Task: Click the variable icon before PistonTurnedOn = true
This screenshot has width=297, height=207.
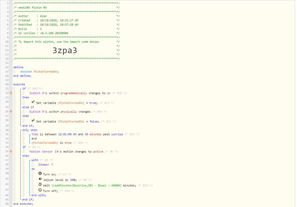Action: [x=33, y=102]
